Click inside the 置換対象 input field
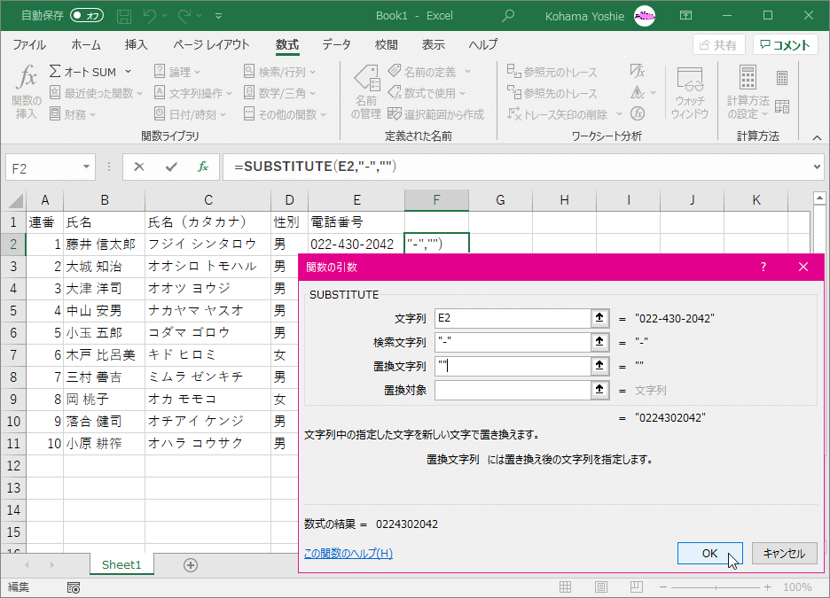This screenshot has width=830, height=598. [512, 390]
